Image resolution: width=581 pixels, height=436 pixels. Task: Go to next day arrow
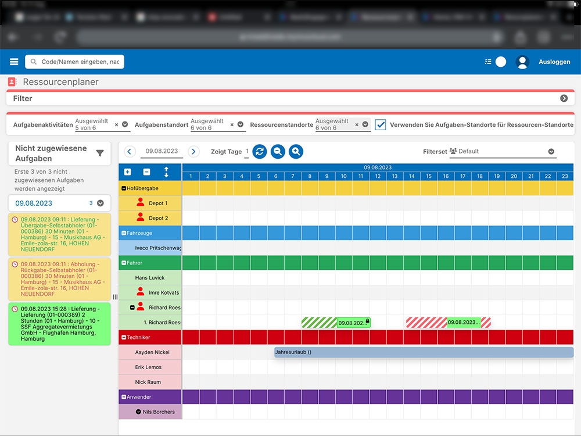point(193,151)
